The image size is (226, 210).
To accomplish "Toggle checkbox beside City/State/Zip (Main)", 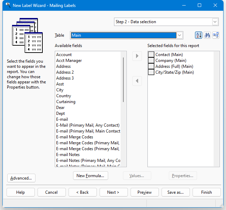I will tap(151, 72).
